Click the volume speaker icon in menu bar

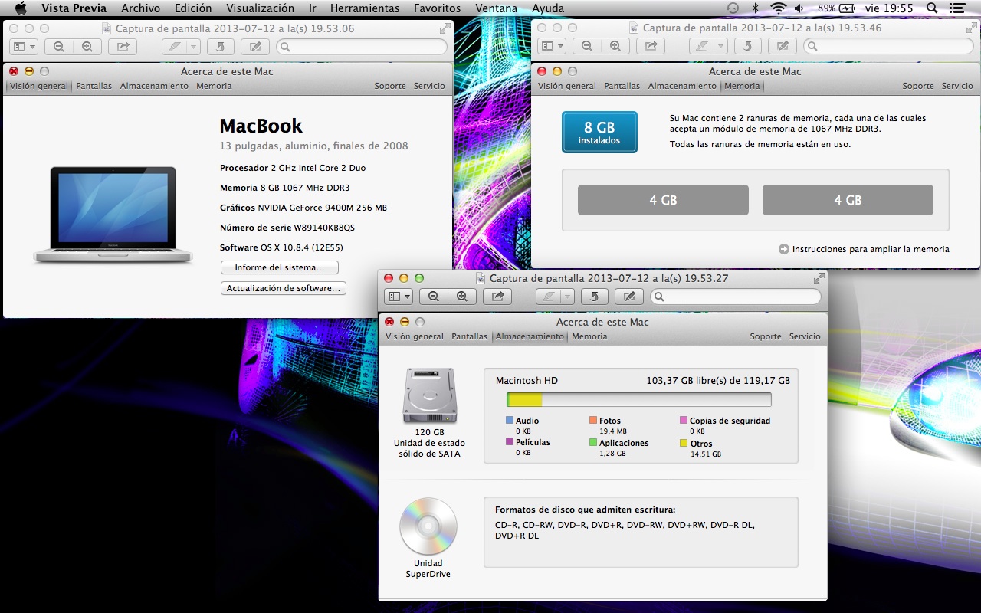799,8
